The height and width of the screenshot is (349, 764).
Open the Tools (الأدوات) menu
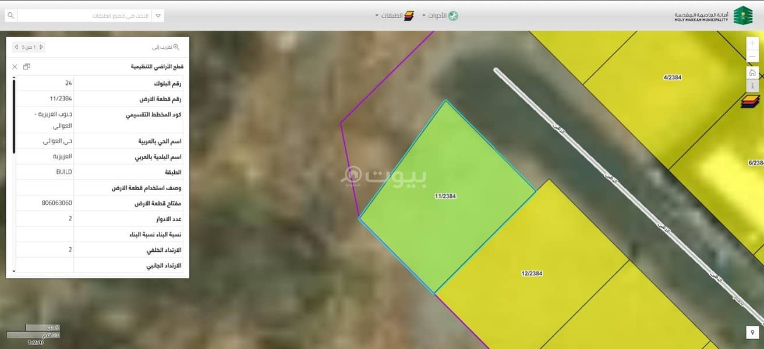click(x=440, y=16)
